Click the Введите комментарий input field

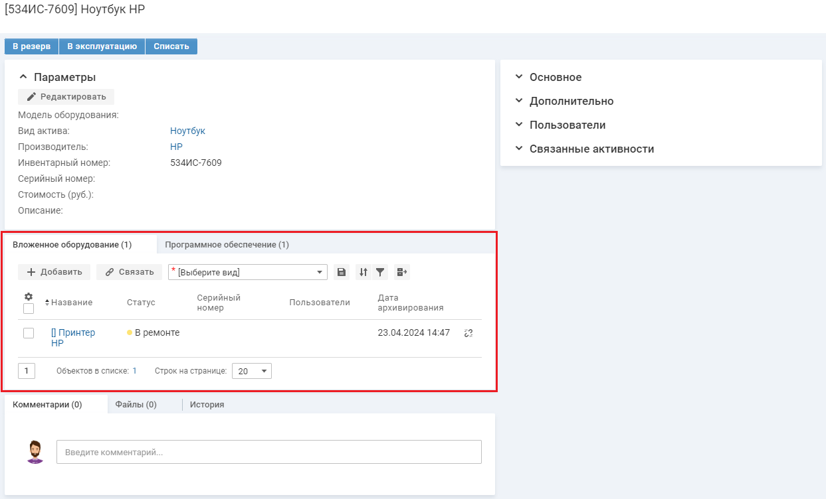click(268, 452)
